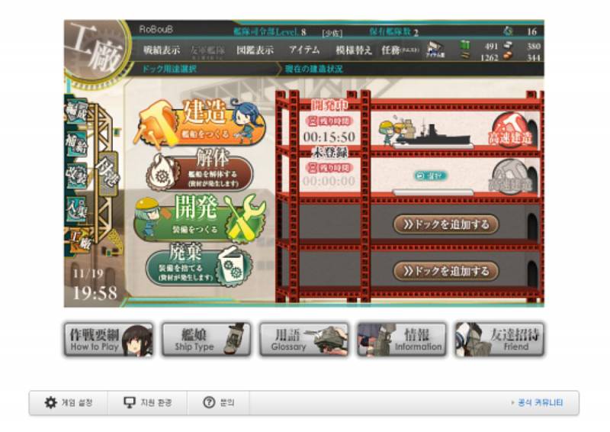Click the 編成 sidebar icon
610x432 pixels.
tap(76, 112)
